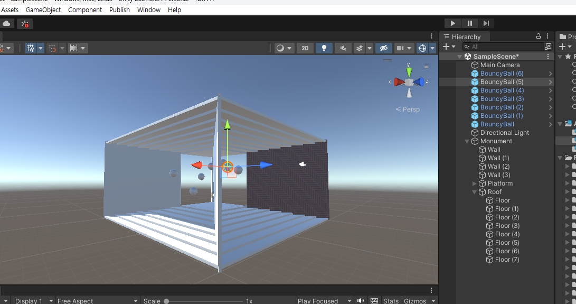This screenshot has height=304, width=576.
Task: Collapse the SampleScene root arrow
Action: pyautogui.click(x=459, y=57)
